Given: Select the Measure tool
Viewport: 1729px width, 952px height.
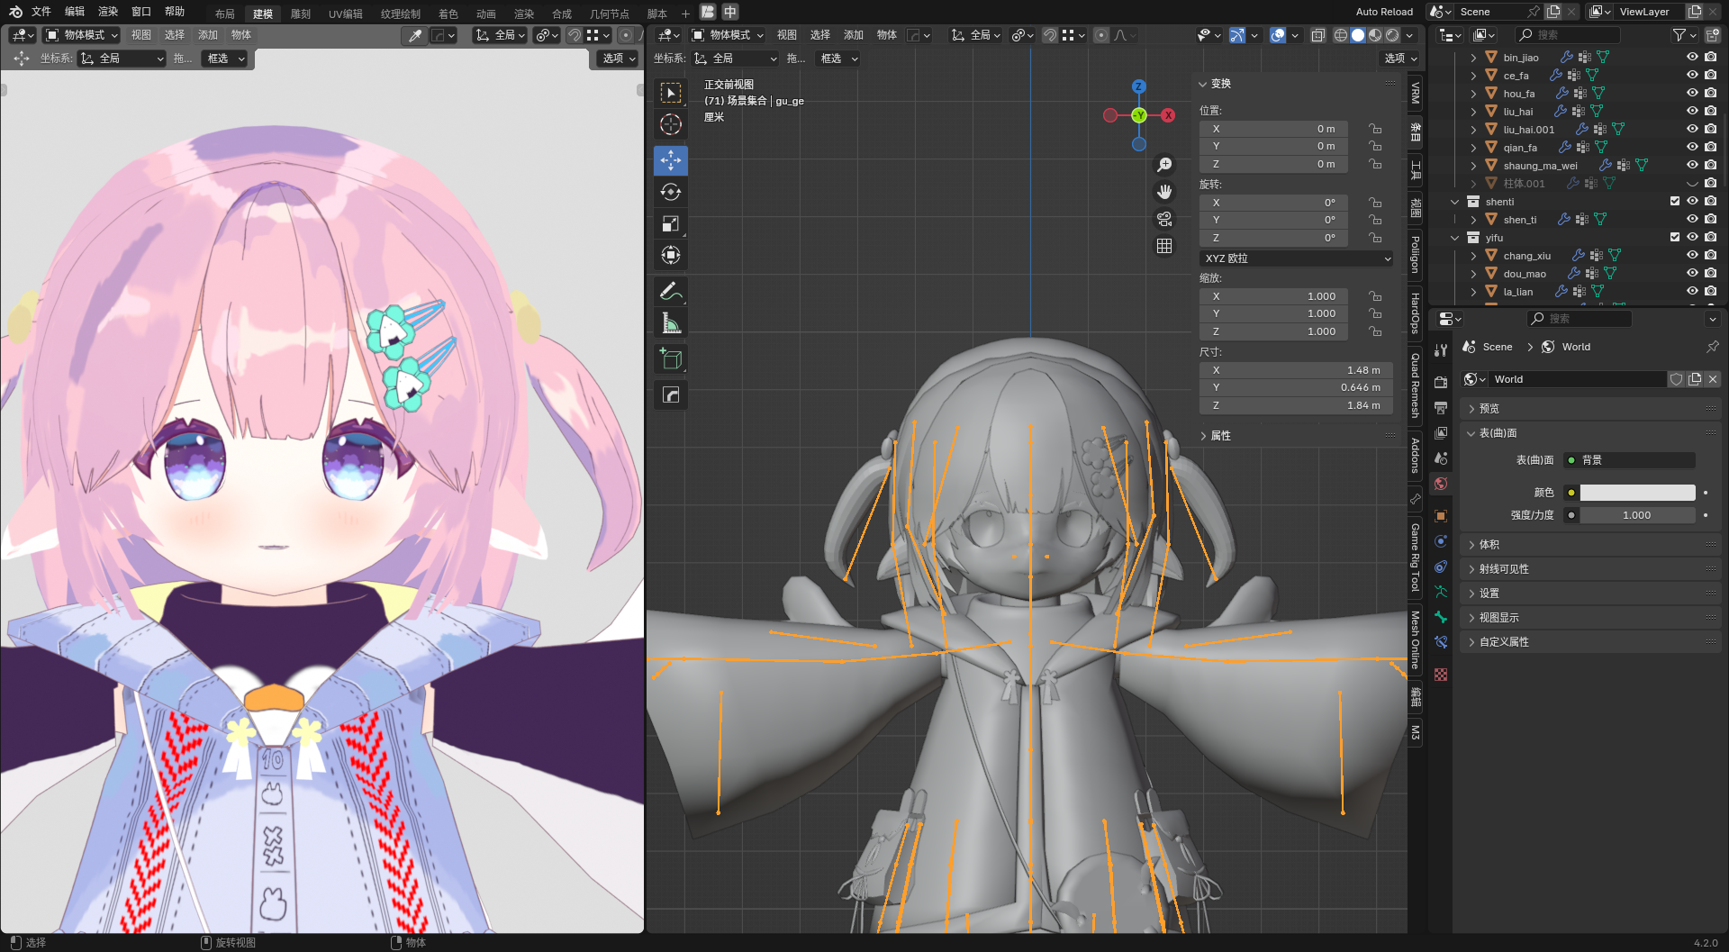Looking at the screenshot, I should 670,323.
